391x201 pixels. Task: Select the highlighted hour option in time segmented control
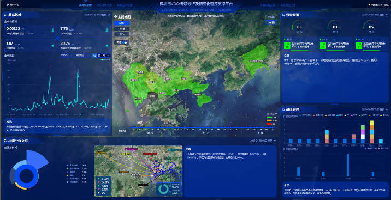[94, 56]
